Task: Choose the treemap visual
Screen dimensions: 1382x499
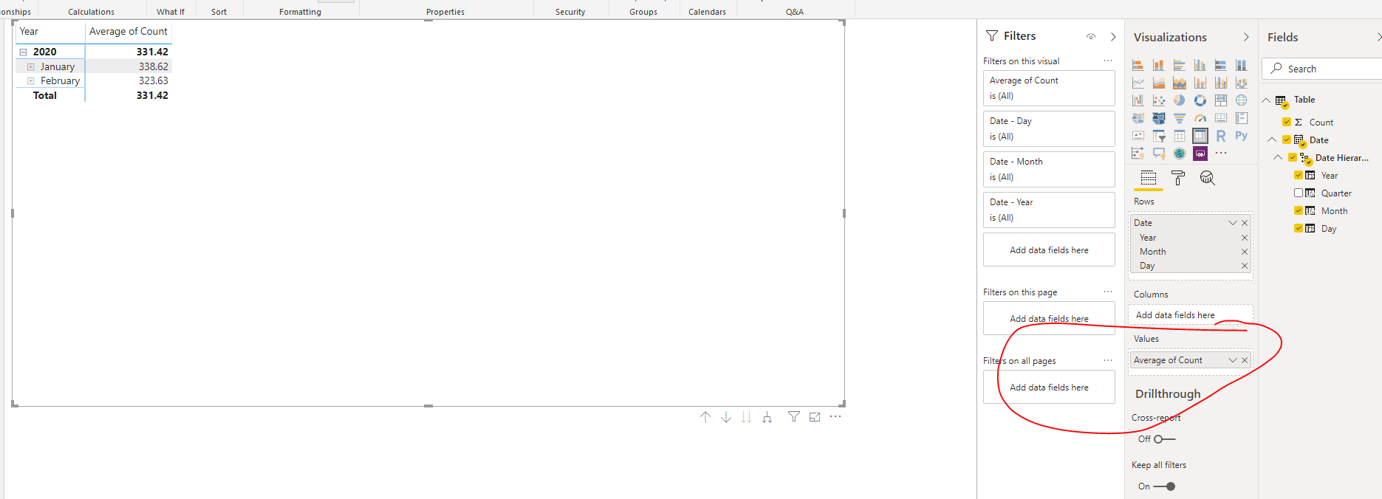Action: (x=1221, y=100)
